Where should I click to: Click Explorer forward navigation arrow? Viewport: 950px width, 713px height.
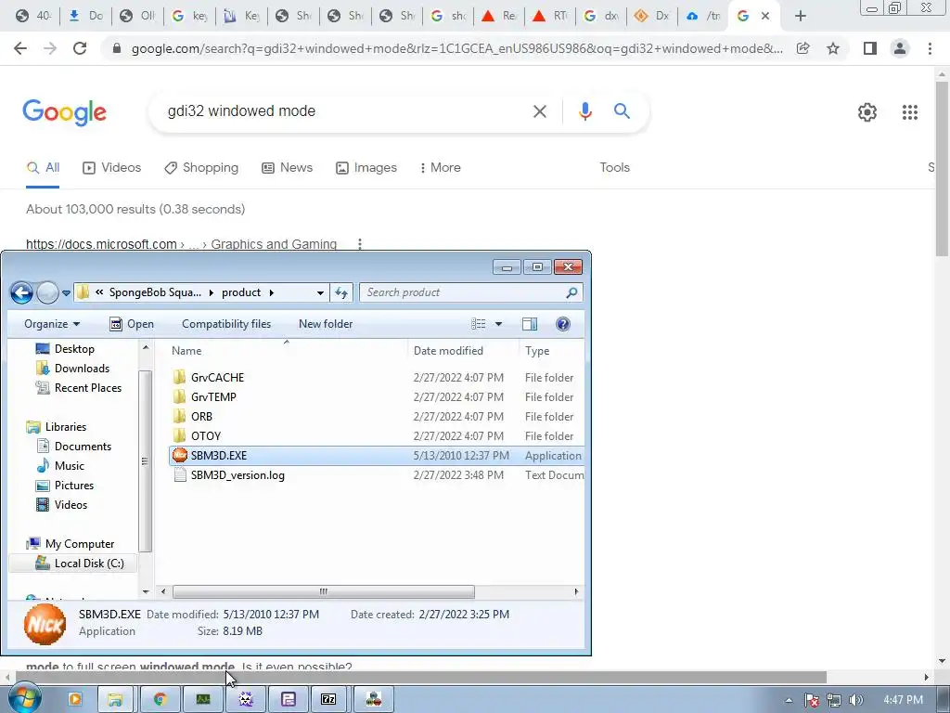point(47,292)
